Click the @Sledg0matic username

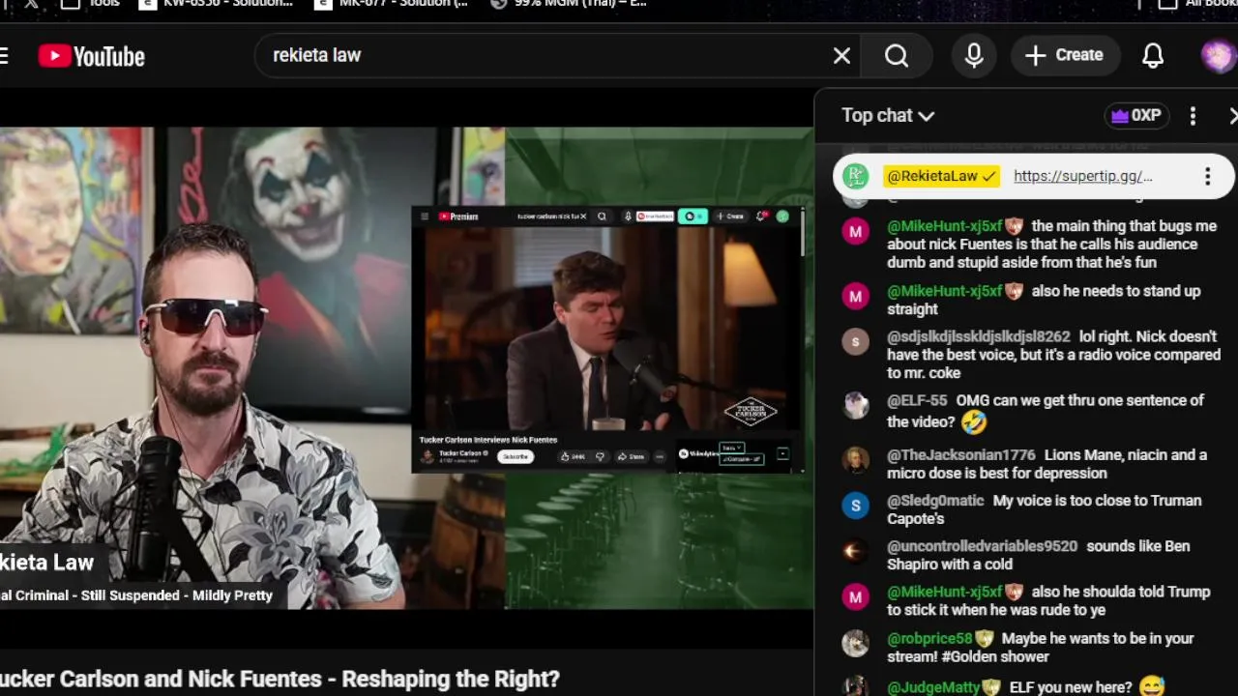(x=935, y=500)
